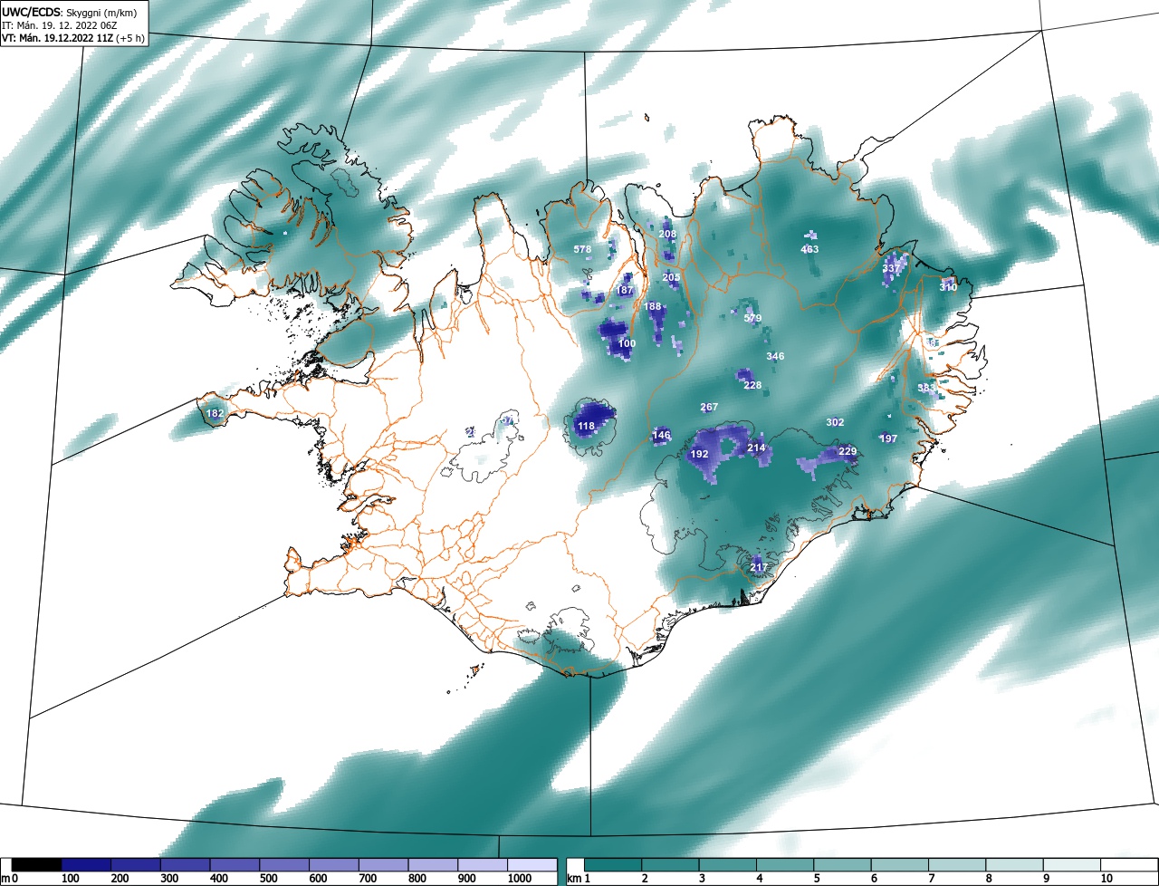Image resolution: width=1159 pixels, height=886 pixels.
Task: Click the map value 463
Action: click(809, 249)
